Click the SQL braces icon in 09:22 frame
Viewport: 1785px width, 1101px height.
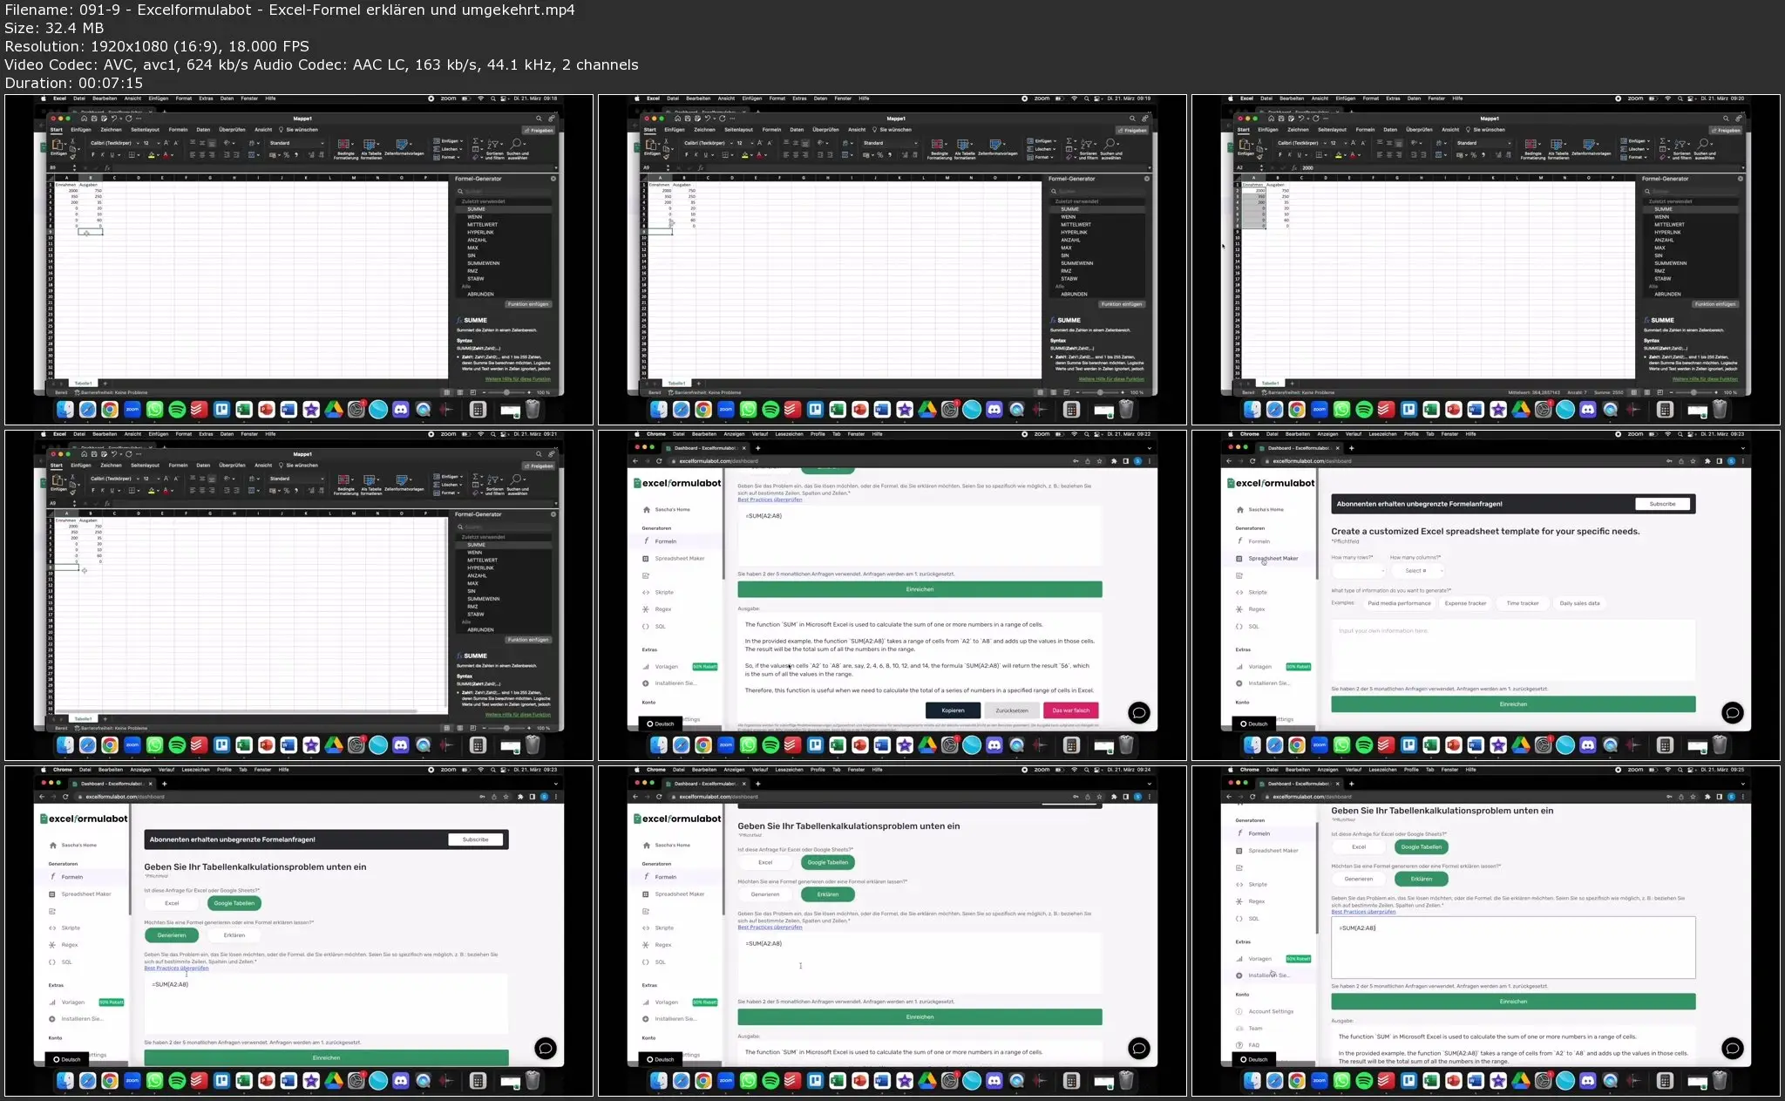click(646, 627)
